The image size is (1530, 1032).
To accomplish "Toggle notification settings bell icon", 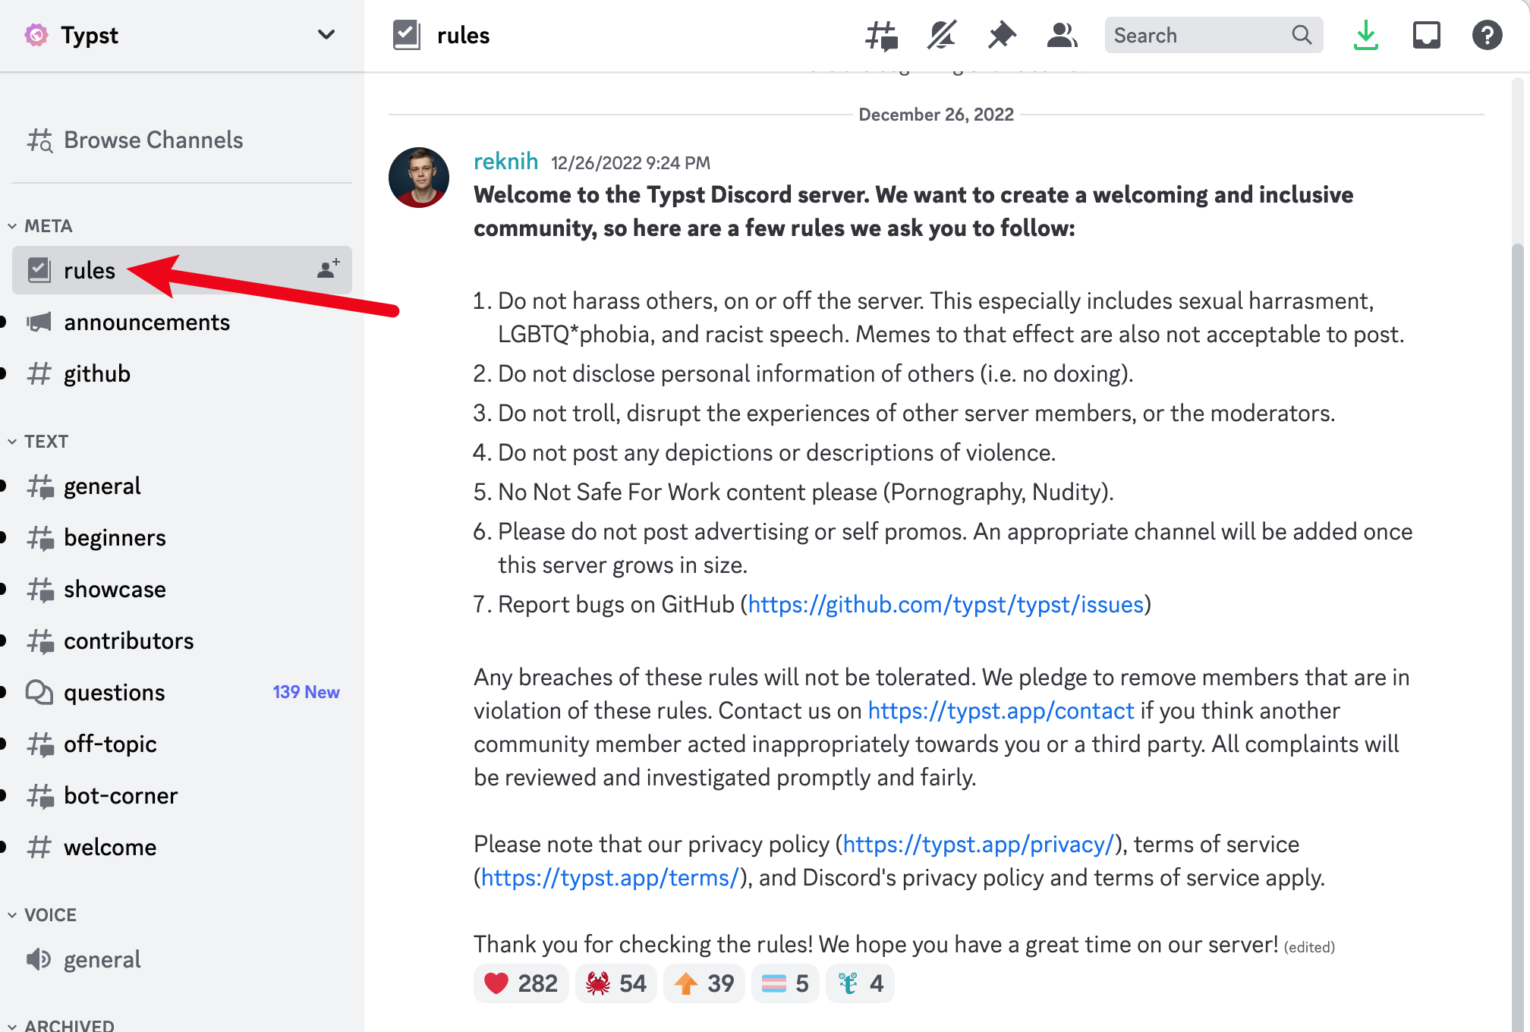I will pyautogui.click(x=942, y=35).
